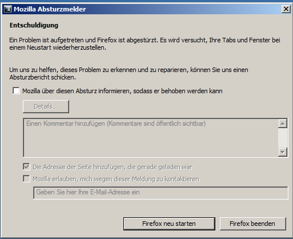The height and width of the screenshot is (239, 293).
Task: Click the comment box scroll-up arrow
Action: (x=283, y=124)
